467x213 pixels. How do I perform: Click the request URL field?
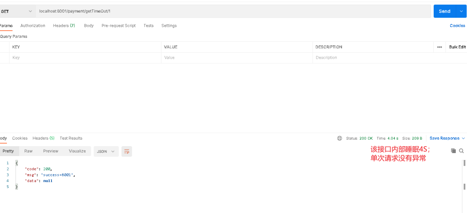pos(233,11)
